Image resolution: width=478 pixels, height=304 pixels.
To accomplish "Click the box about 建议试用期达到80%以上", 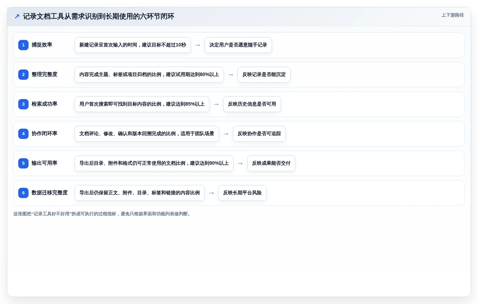I will [x=149, y=75].
